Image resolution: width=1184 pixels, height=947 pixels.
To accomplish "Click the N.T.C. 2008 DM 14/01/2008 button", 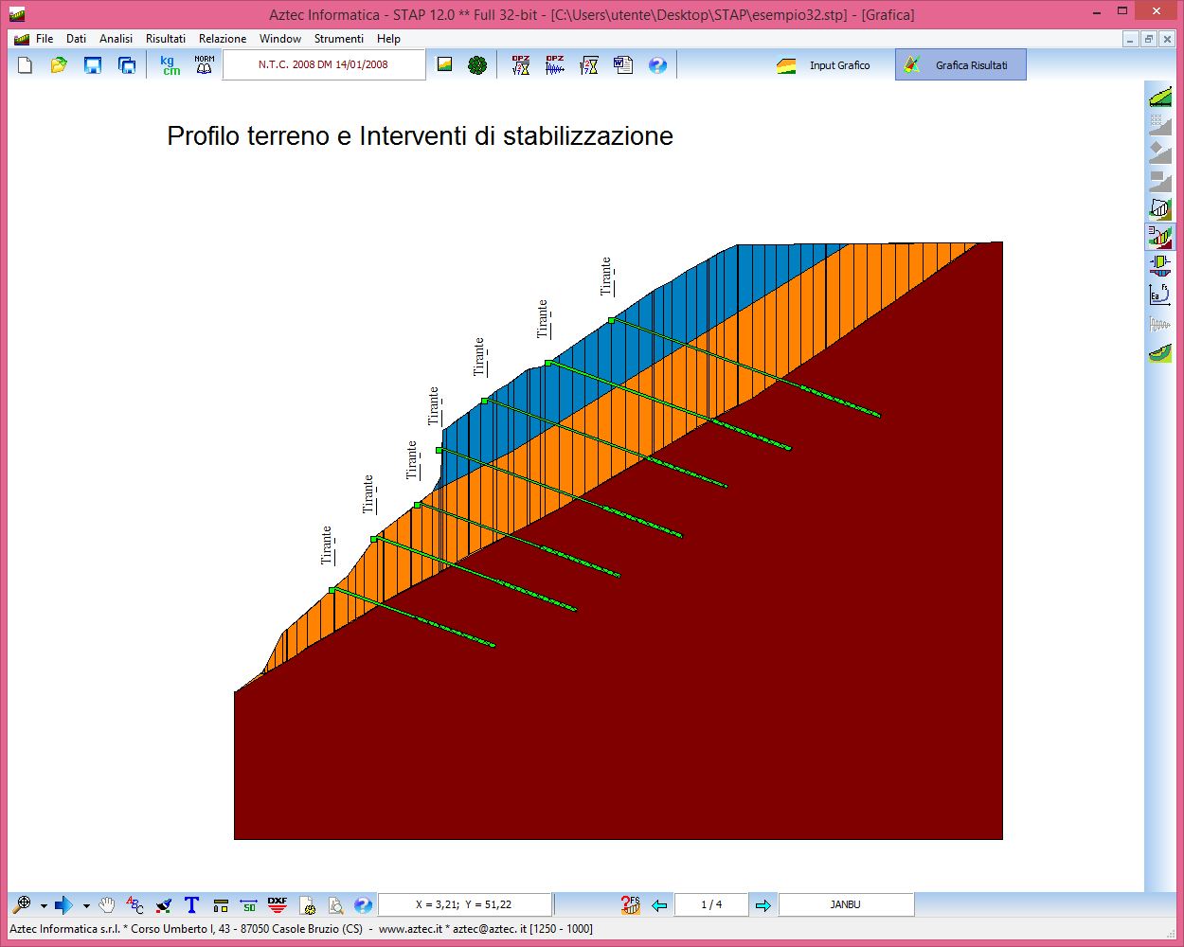I will [323, 65].
